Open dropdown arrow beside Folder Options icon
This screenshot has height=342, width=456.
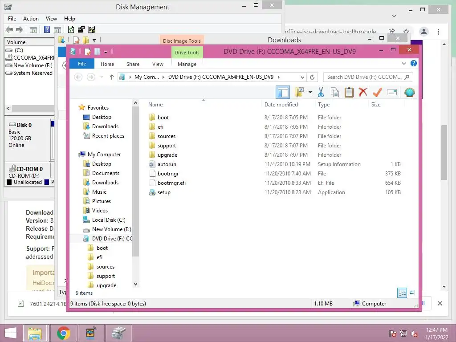(310, 93)
